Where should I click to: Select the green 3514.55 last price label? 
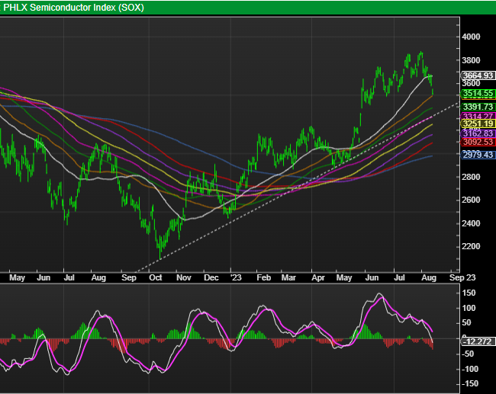(478, 93)
